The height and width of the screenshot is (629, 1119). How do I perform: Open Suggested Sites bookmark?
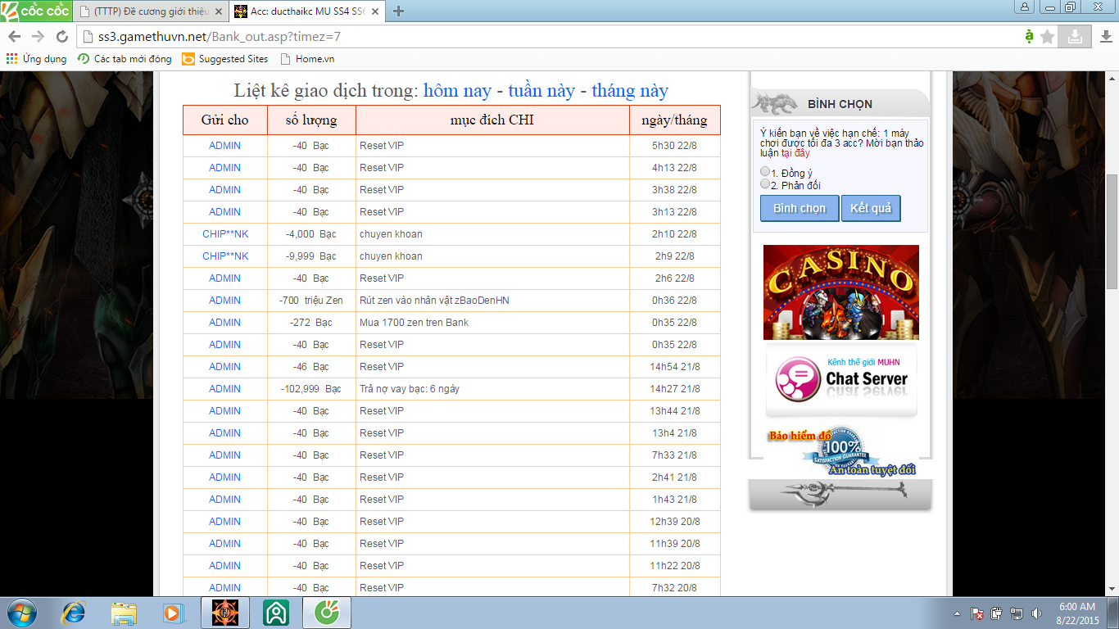225,59
